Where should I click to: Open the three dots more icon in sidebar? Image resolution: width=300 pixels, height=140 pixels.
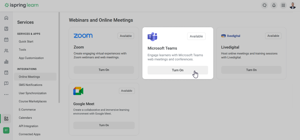click(x=6, y=94)
